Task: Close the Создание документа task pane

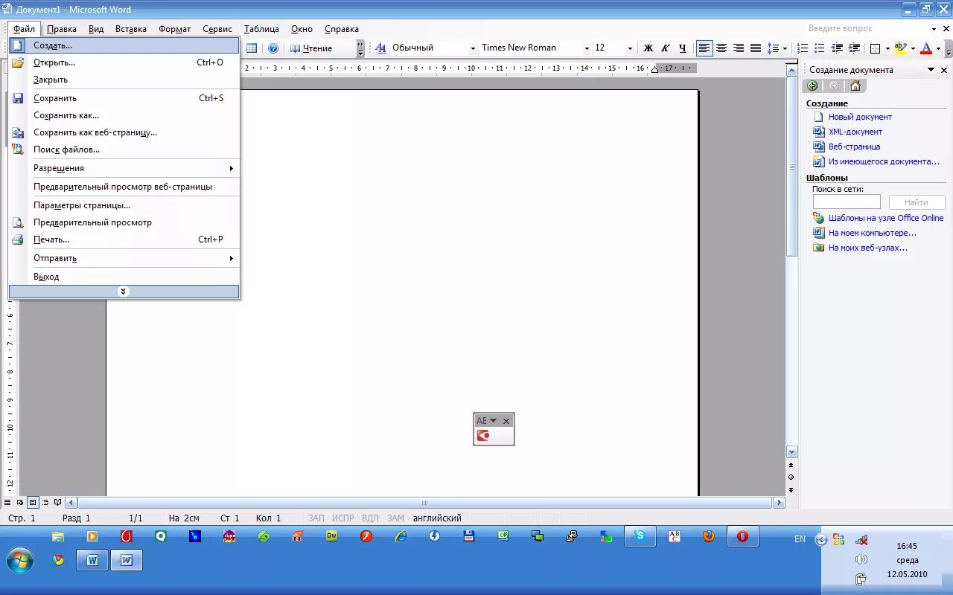Action: point(944,70)
